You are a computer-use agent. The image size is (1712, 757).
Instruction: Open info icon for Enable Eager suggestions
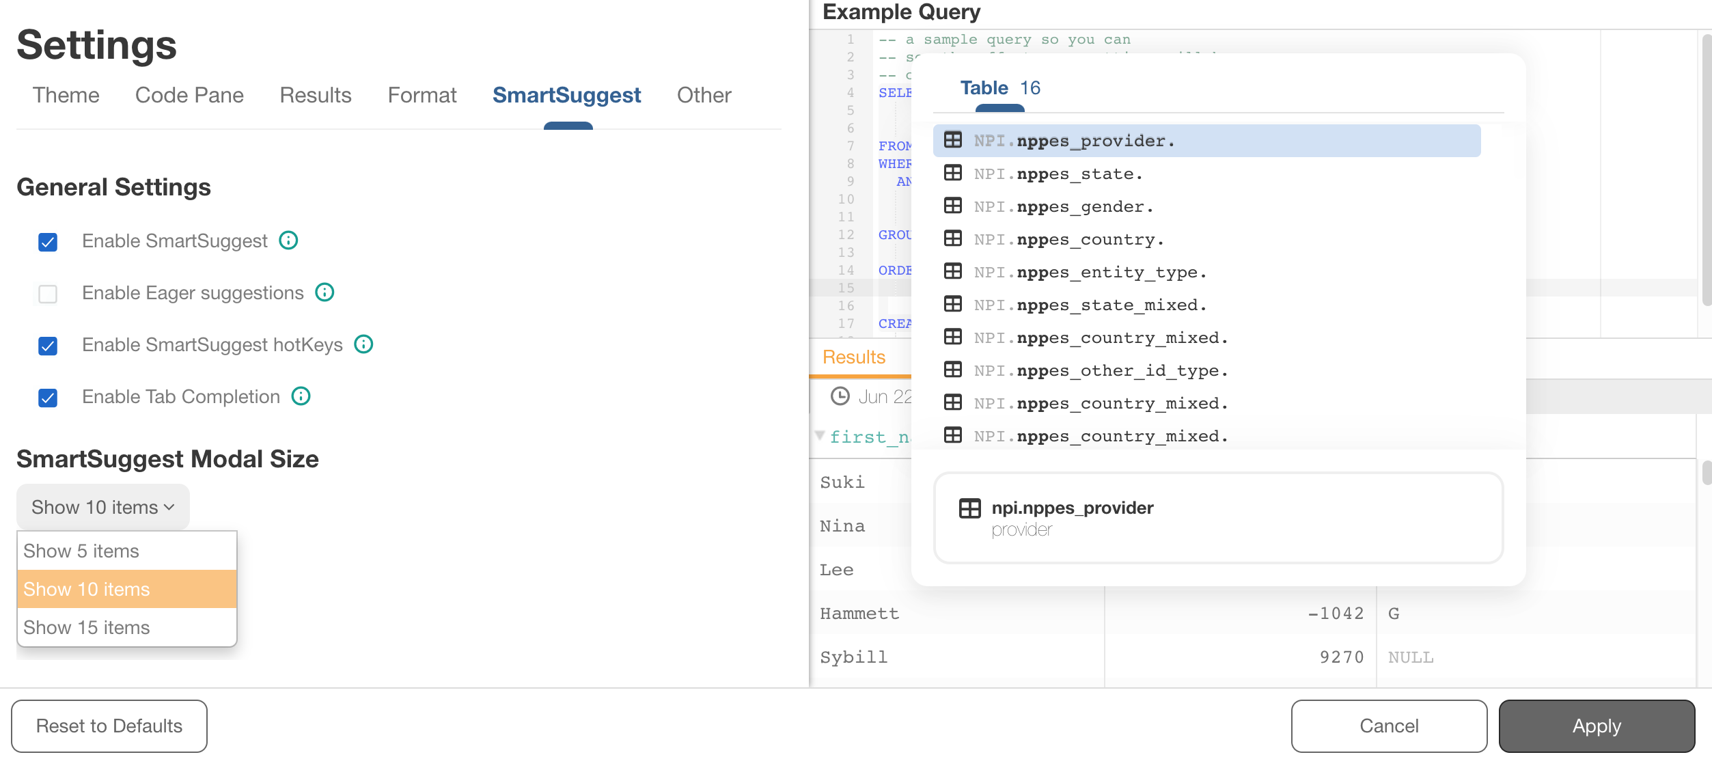click(x=325, y=292)
